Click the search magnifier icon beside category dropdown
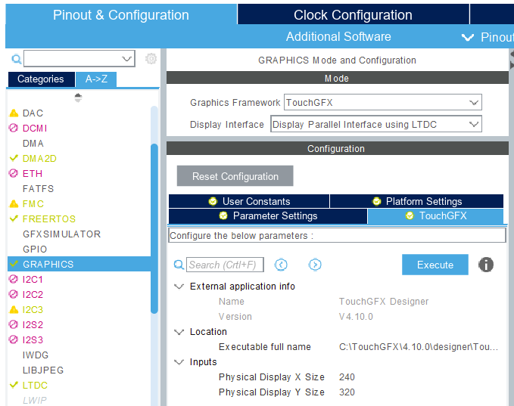The image size is (514, 406). (17, 59)
